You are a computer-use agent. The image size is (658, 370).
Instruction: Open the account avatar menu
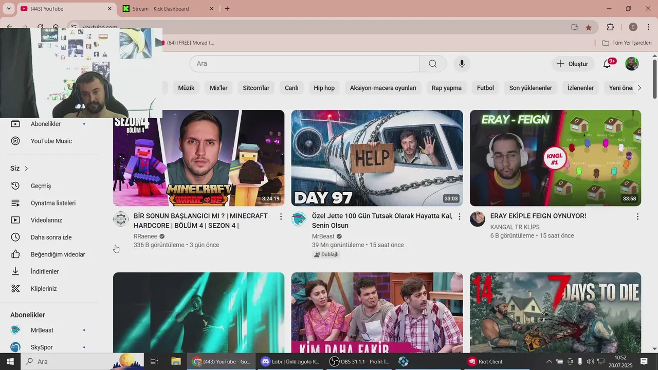coord(632,64)
